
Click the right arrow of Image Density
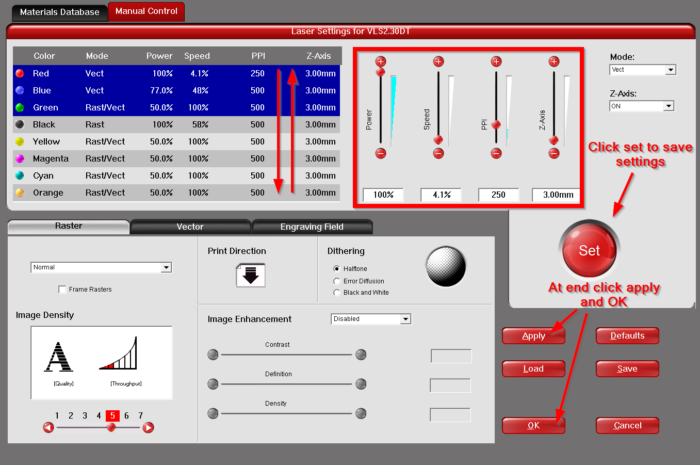[x=148, y=427]
